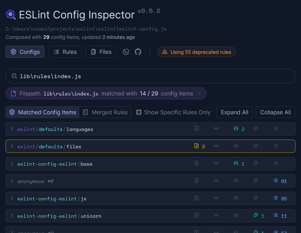The width and height of the screenshot is (301, 233).
Task: Click the Expand All button
Action: pyautogui.click(x=235, y=112)
